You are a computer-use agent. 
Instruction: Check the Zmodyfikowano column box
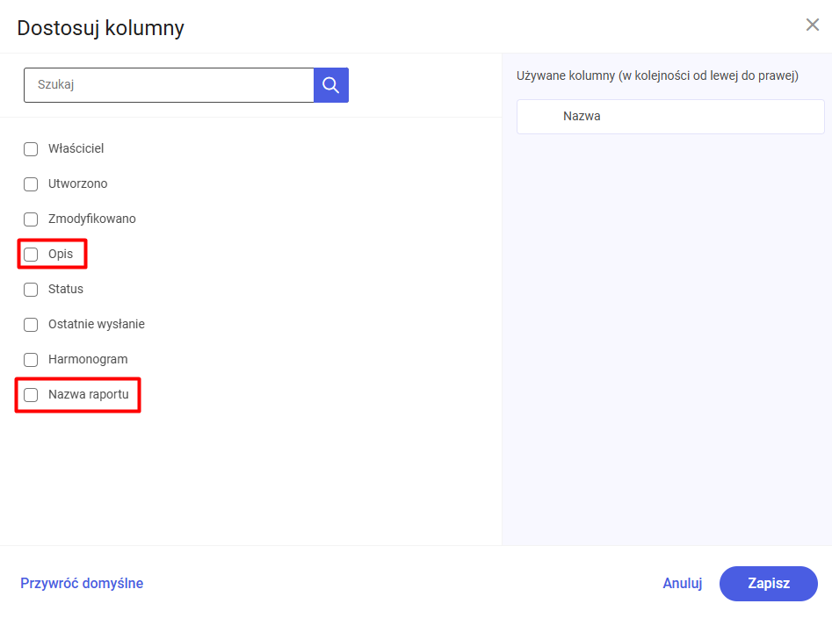31,219
